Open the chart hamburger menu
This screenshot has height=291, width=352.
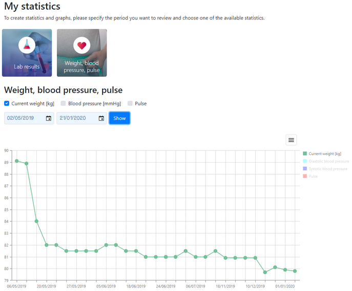pyautogui.click(x=291, y=140)
